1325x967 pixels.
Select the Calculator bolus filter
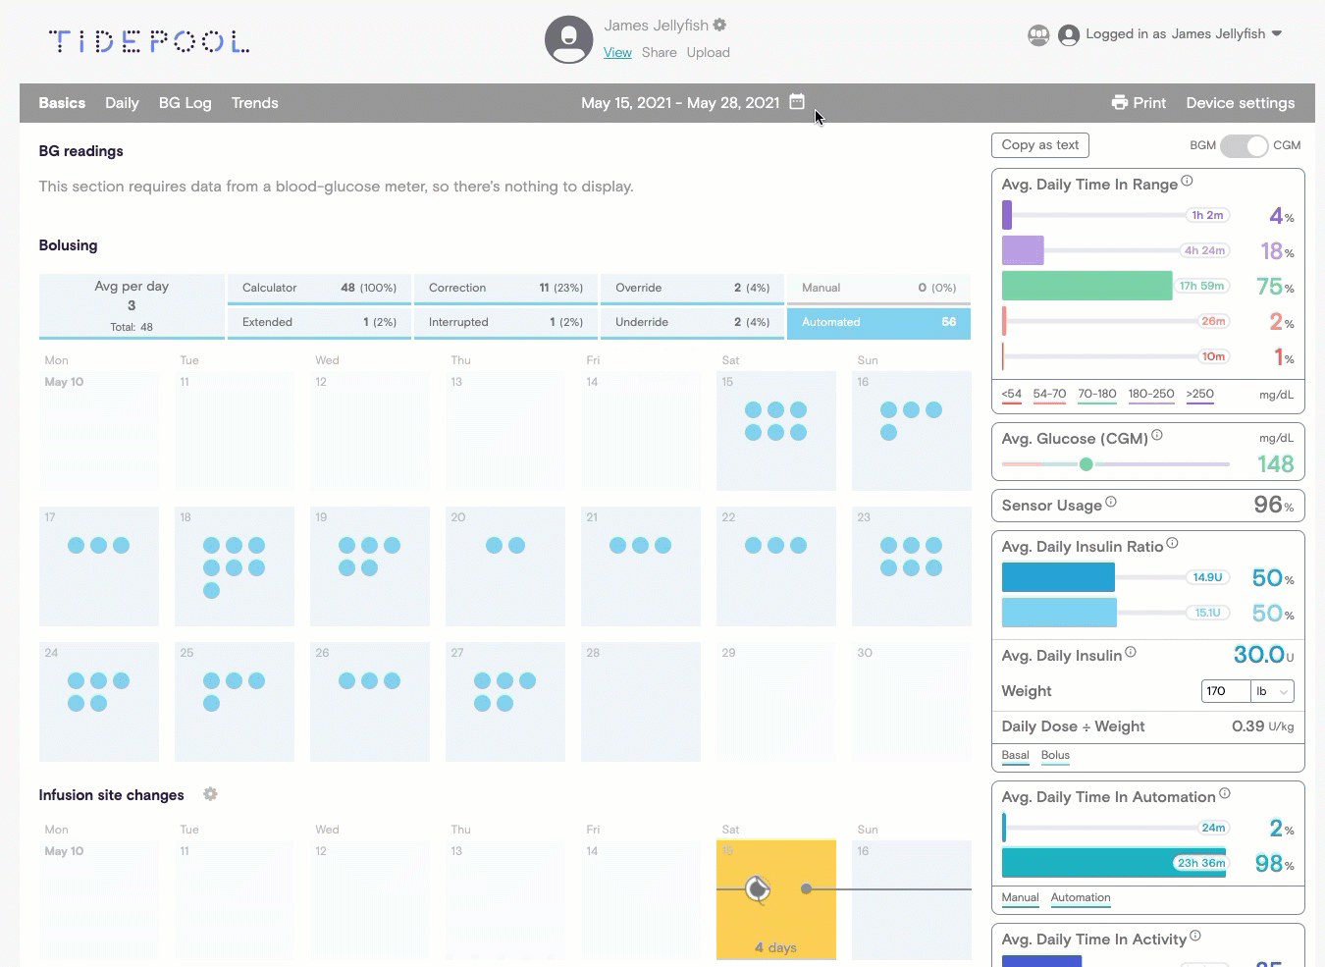[x=319, y=289]
